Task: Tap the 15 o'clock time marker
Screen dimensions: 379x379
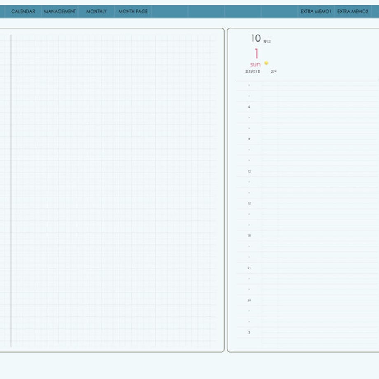Action: click(x=249, y=204)
